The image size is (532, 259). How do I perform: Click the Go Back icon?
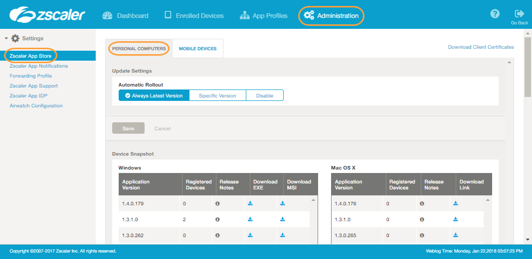[x=519, y=14]
